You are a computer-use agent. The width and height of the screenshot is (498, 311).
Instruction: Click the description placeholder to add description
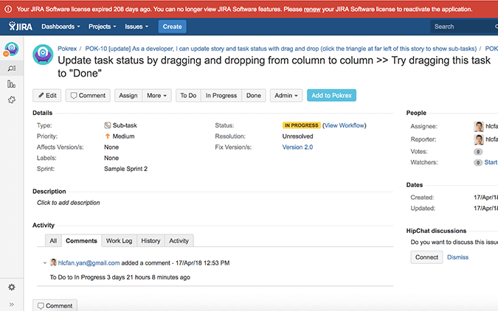pyautogui.click(x=69, y=203)
